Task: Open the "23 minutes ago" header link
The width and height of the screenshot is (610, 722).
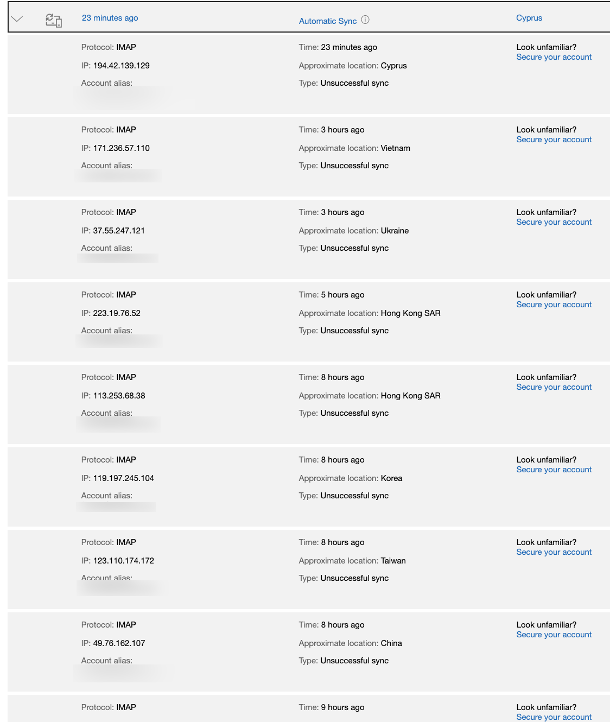Action: click(110, 18)
